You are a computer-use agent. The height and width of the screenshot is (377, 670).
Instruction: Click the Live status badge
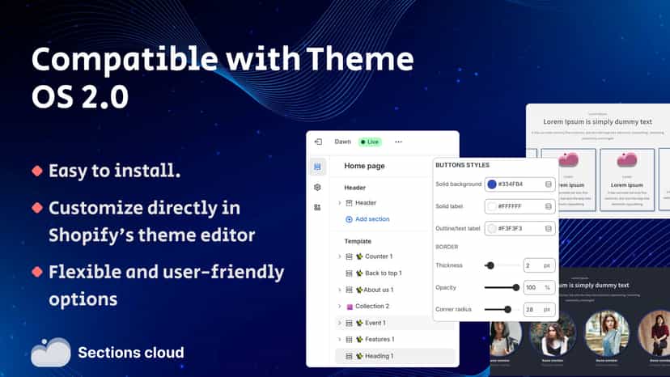(x=370, y=142)
